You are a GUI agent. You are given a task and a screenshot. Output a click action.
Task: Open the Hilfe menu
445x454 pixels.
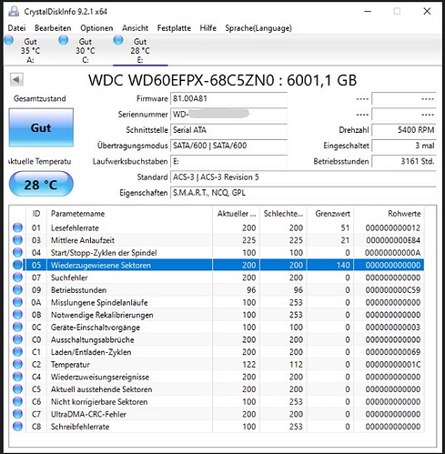[x=207, y=28]
